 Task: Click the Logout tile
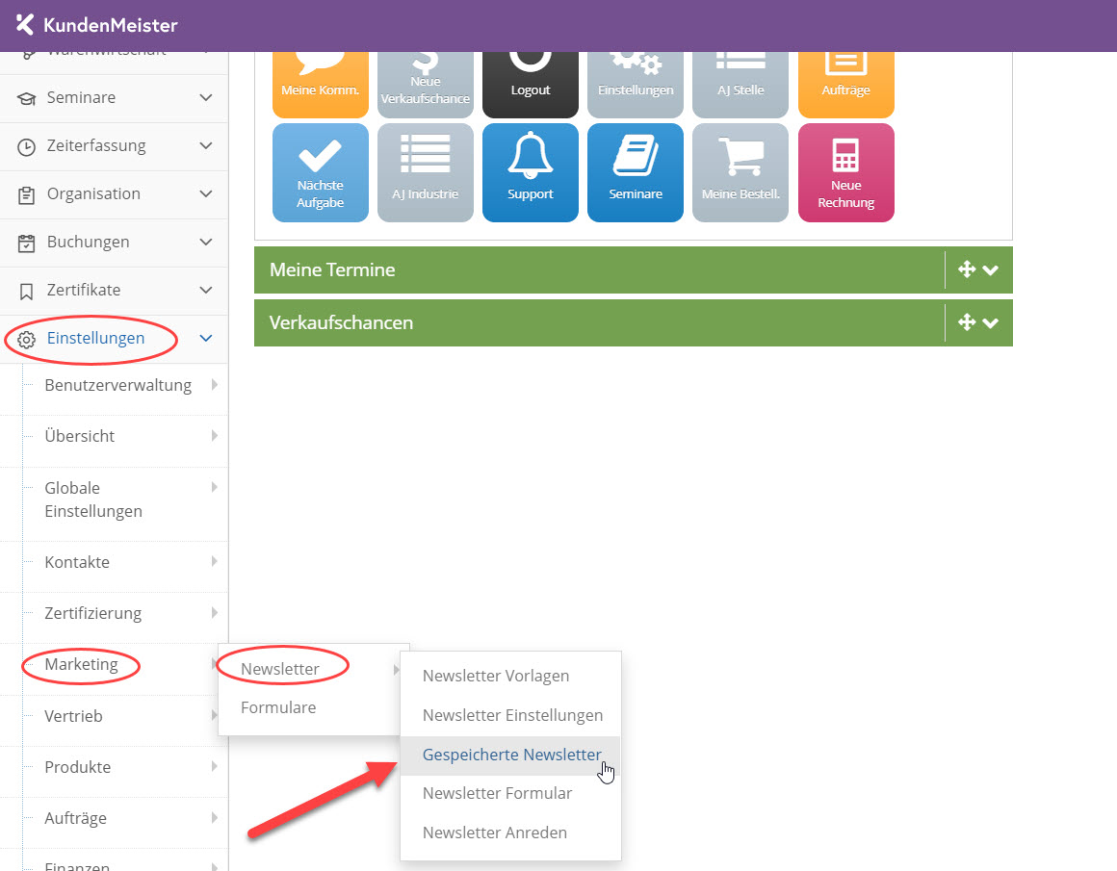pos(531,85)
